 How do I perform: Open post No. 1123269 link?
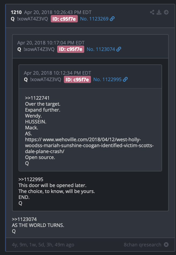tap(94, 19)
